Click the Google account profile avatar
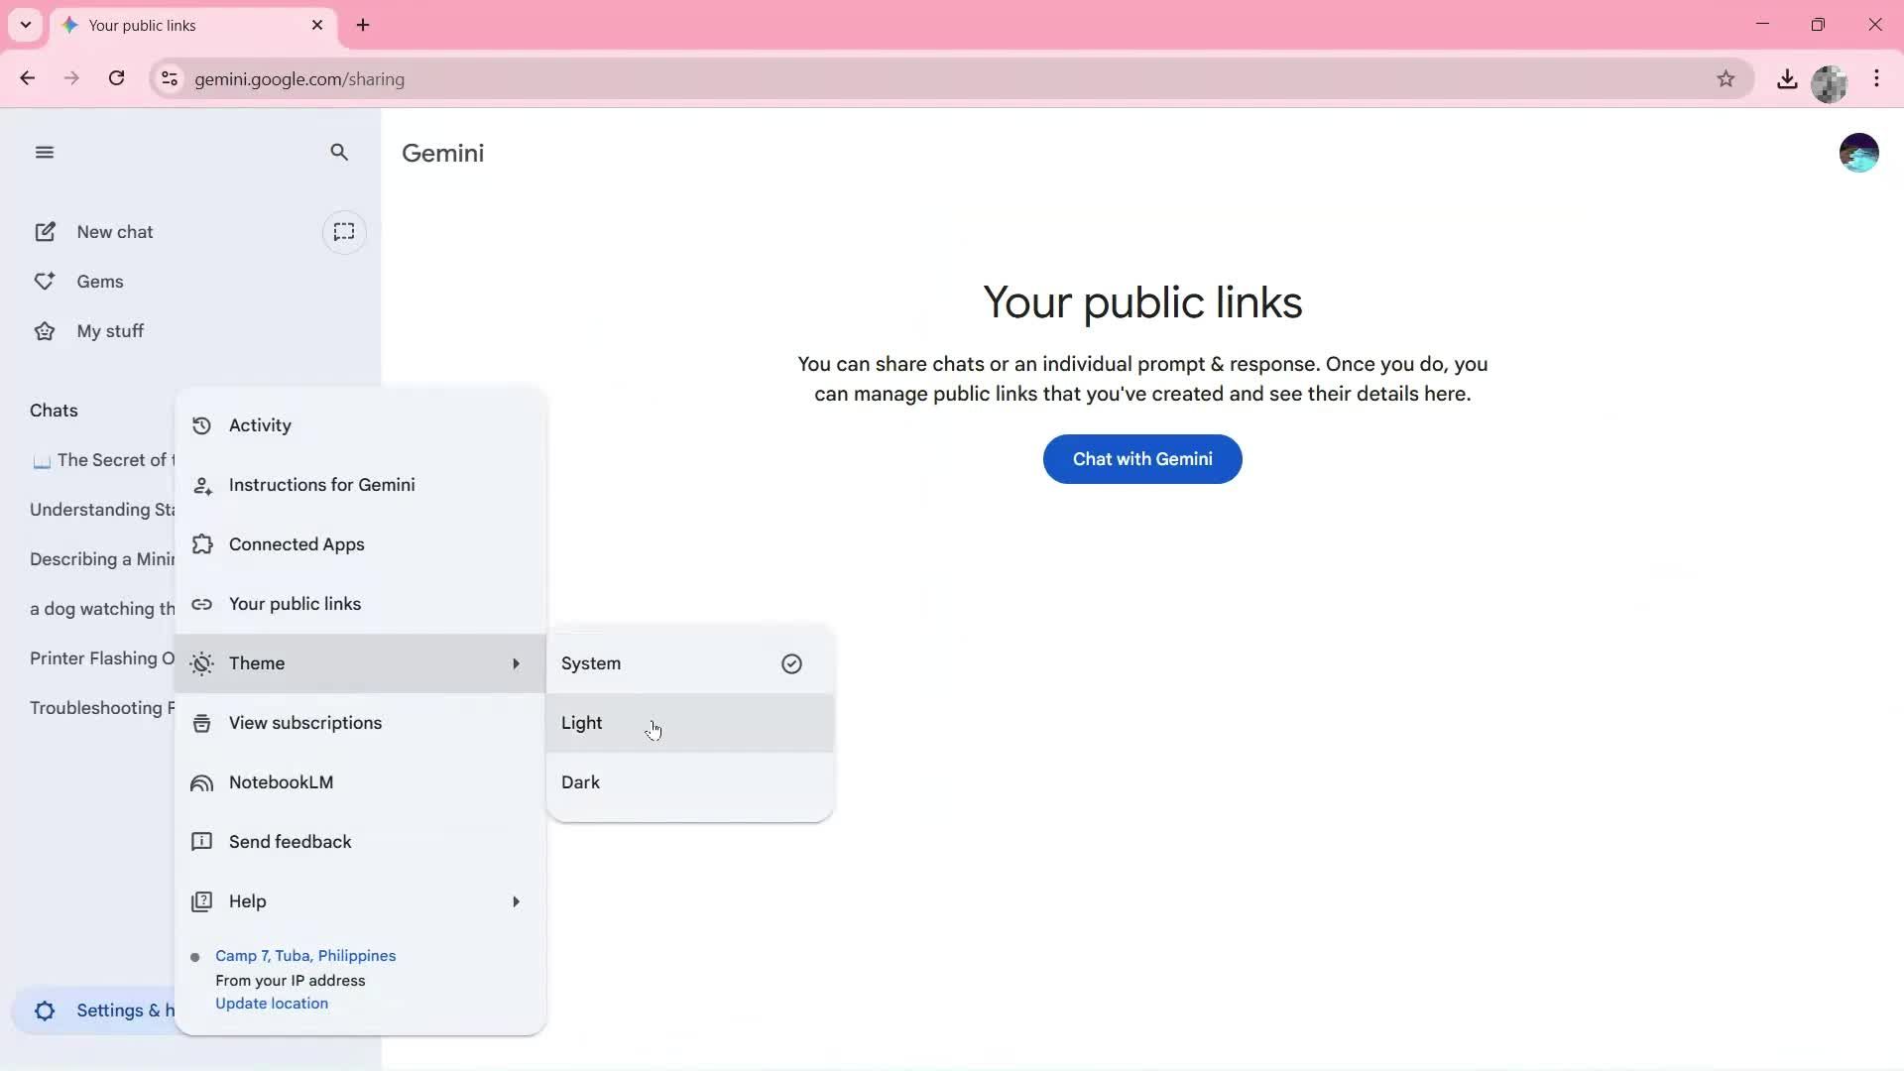The width and height of the screenshot is (1904, 1071). 1859,152
